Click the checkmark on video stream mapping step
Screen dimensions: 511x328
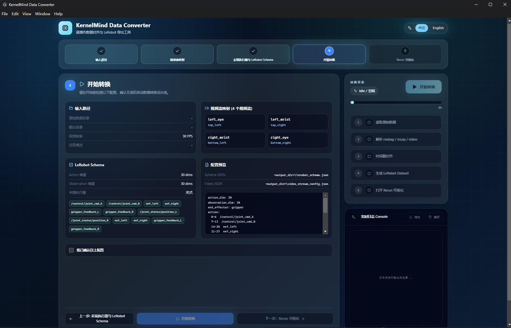click(x=177, y=51)
